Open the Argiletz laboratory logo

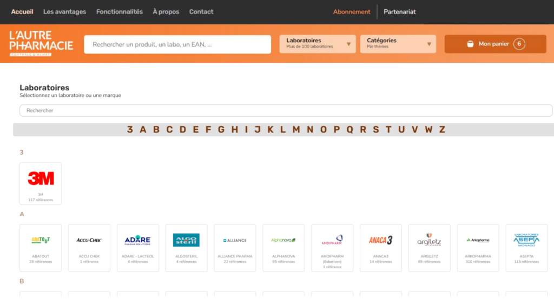429,240
